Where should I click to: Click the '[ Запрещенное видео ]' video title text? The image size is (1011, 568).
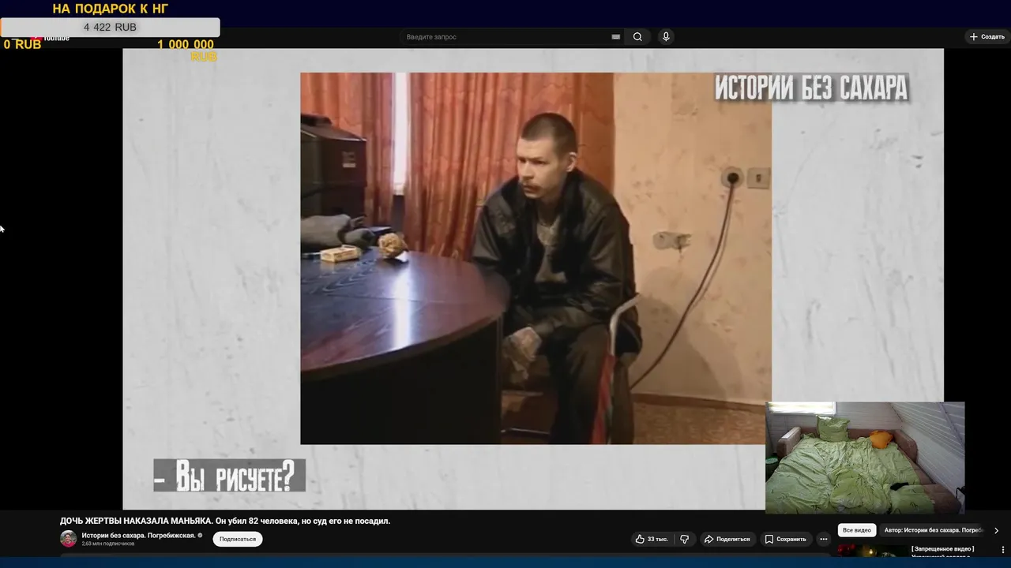[942, 548]
